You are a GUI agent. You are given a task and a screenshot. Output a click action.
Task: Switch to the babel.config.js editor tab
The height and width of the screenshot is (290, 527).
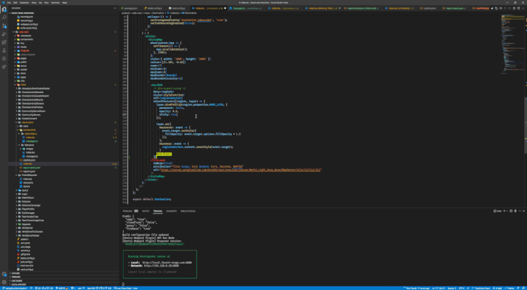153,8
